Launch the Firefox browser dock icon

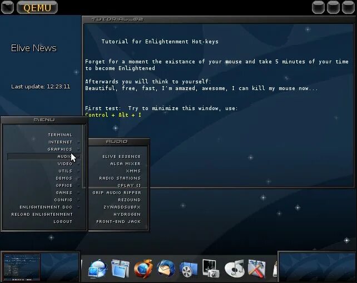[x=143, y=269]
